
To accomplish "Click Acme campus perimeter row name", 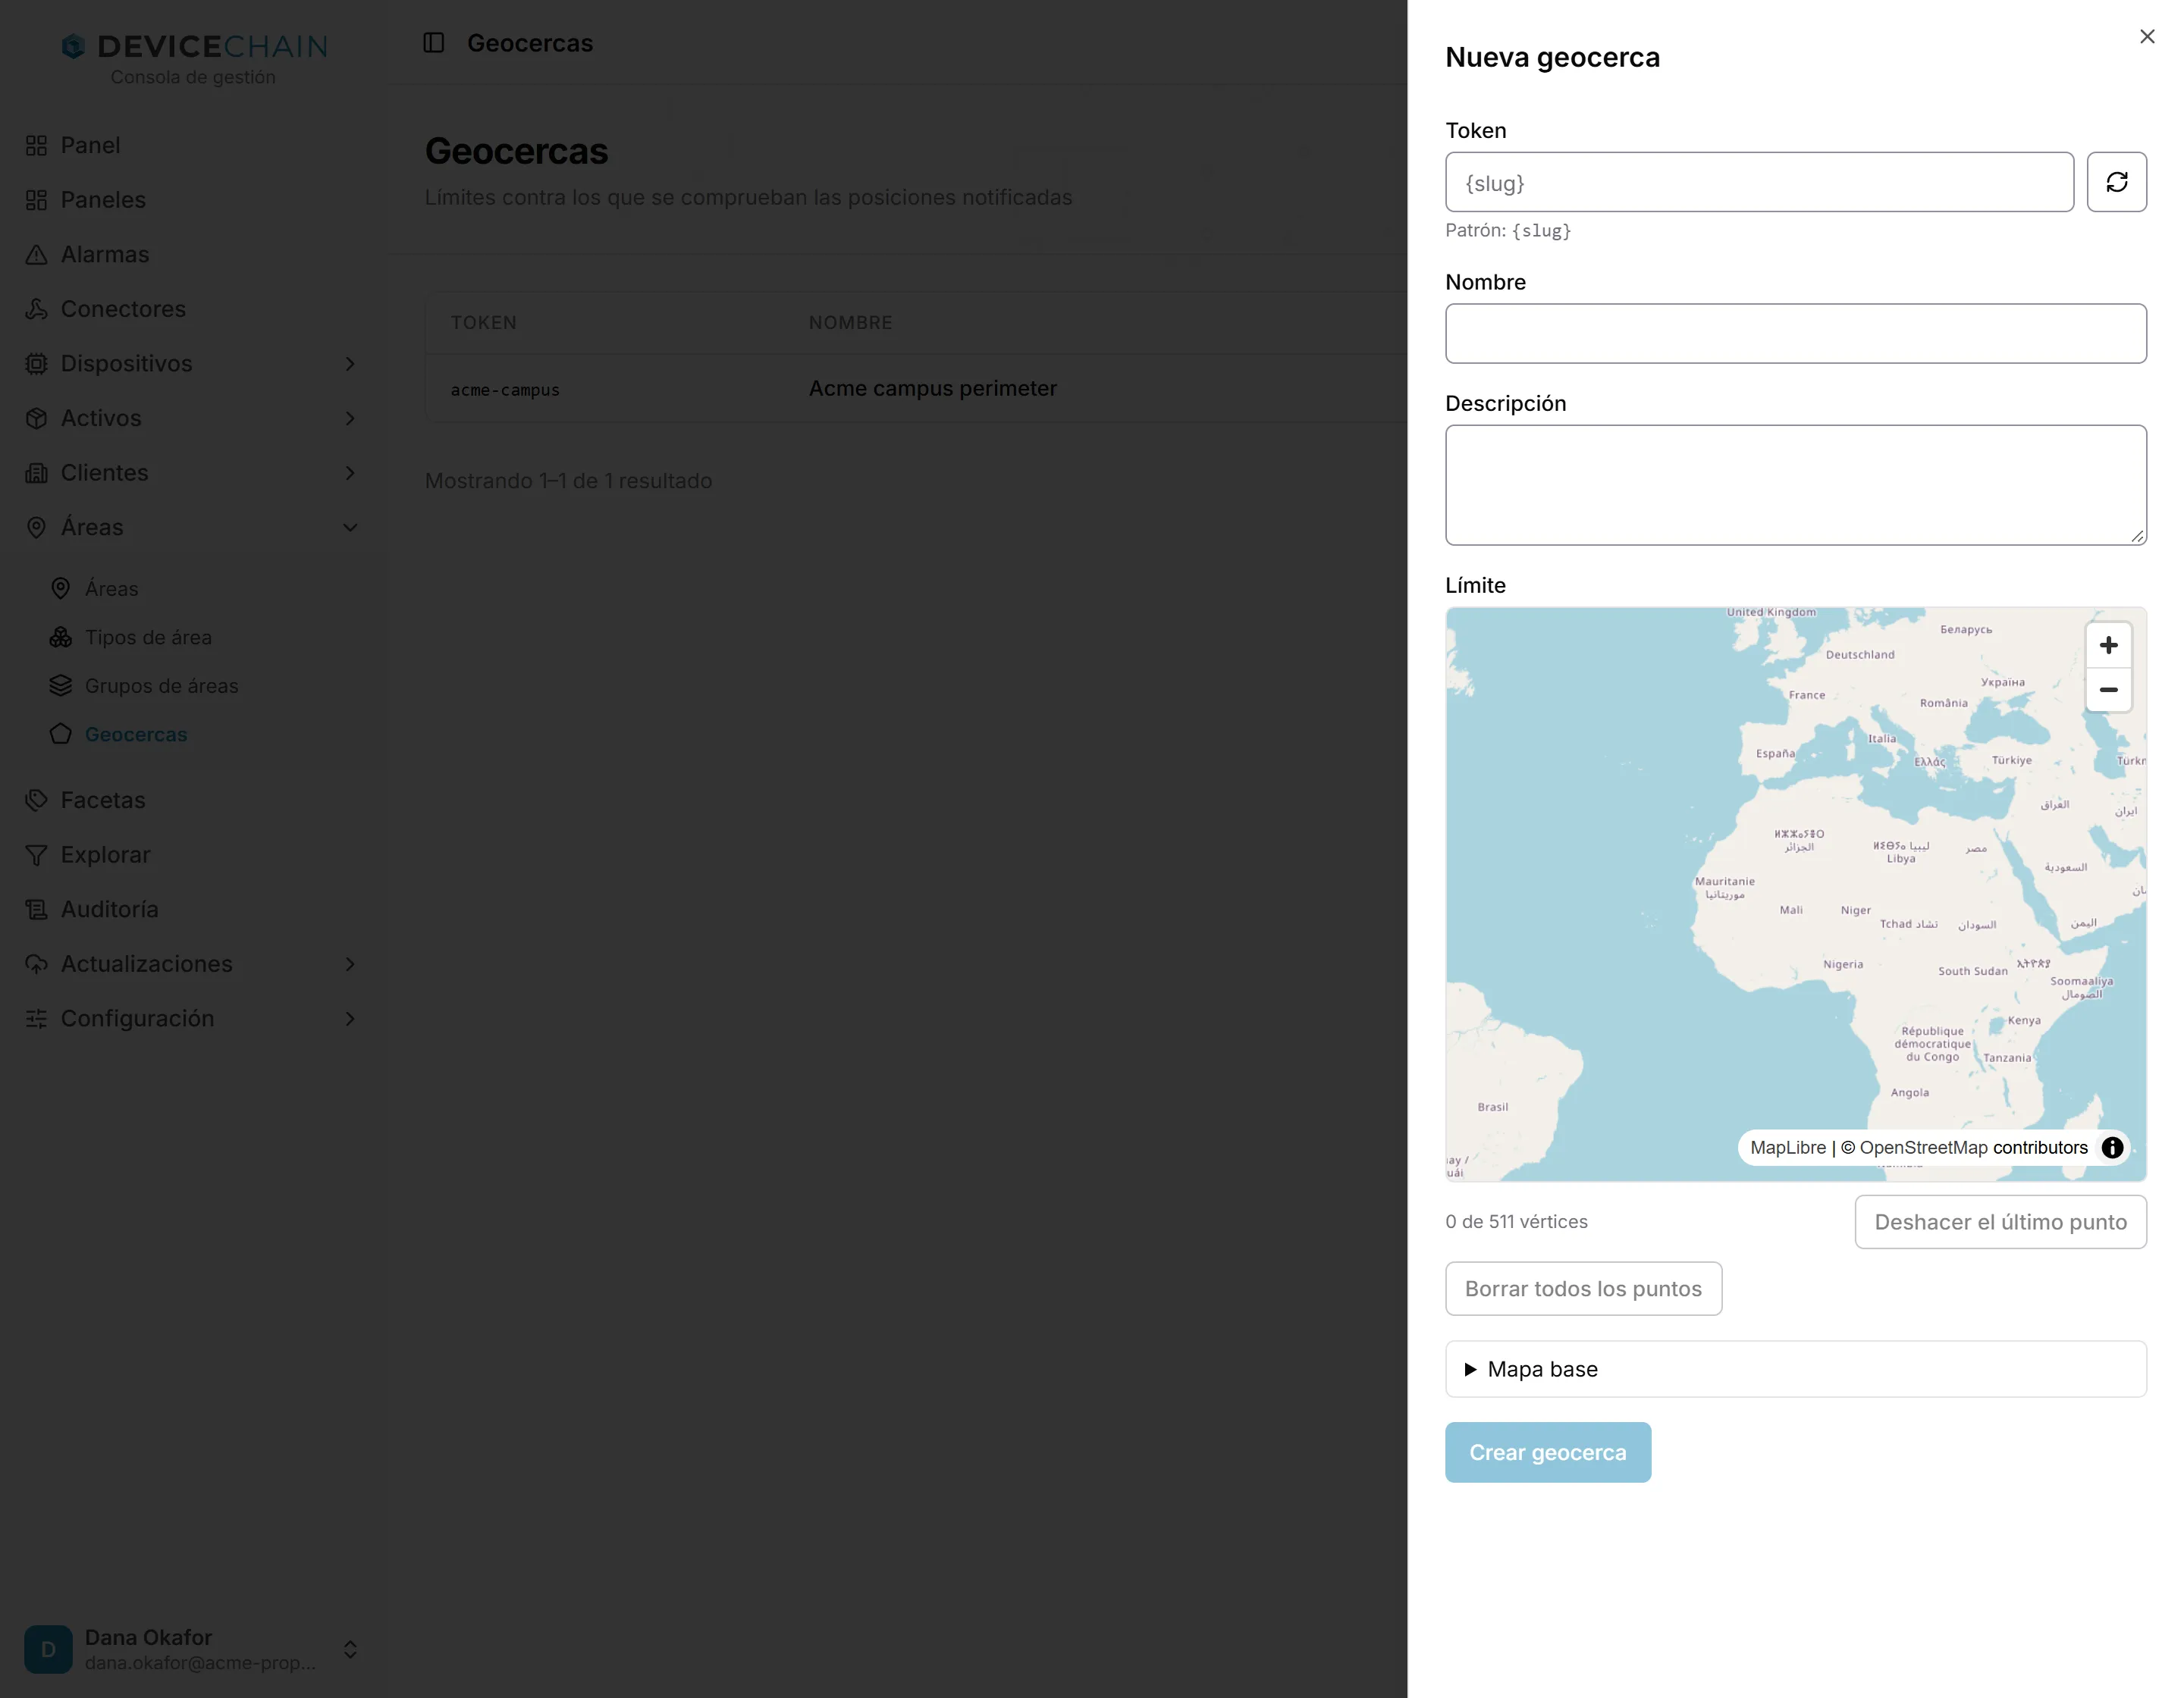I will (932, 389).
